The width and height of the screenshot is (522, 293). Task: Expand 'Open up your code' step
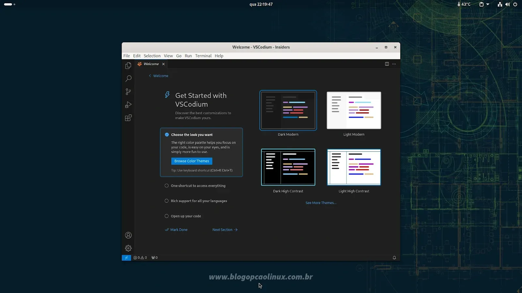tap(183, 216)
